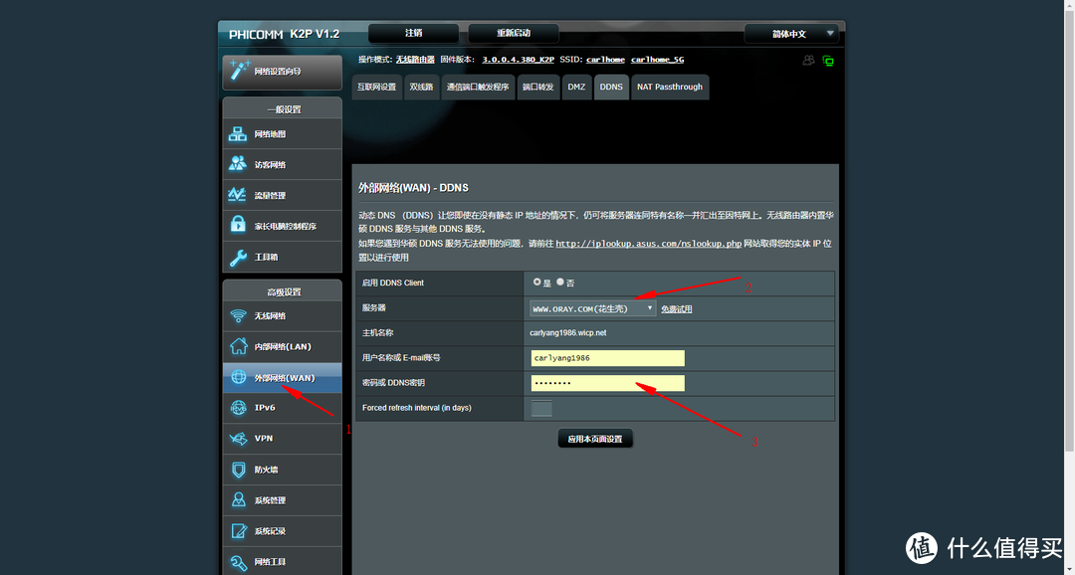This screenshot has height=575, width=1075.
Task: Click the carlhome SSID link
Action: tap(605, 60)
